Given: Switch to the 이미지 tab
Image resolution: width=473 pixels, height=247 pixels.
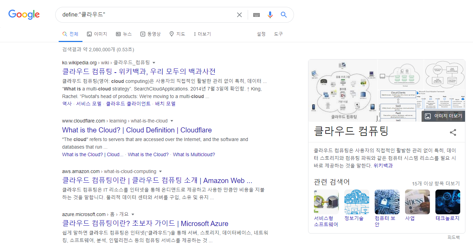Looking at the screenshot, I should point(97,34).
